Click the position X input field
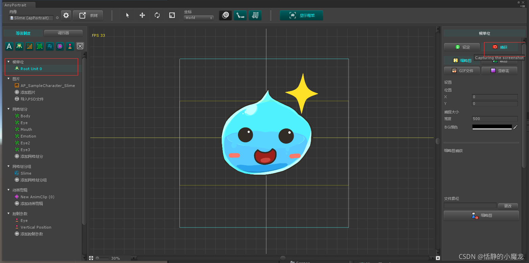Image resolution: width=529 pixels, height=263 pixels. click(x=495, y=97)
